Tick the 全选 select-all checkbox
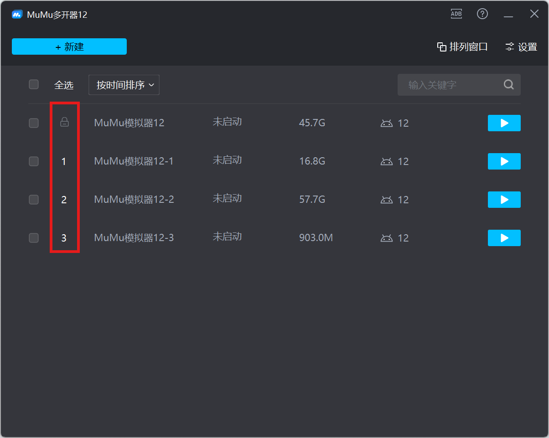This screenshot has height=438, width=549. [34, 84]
